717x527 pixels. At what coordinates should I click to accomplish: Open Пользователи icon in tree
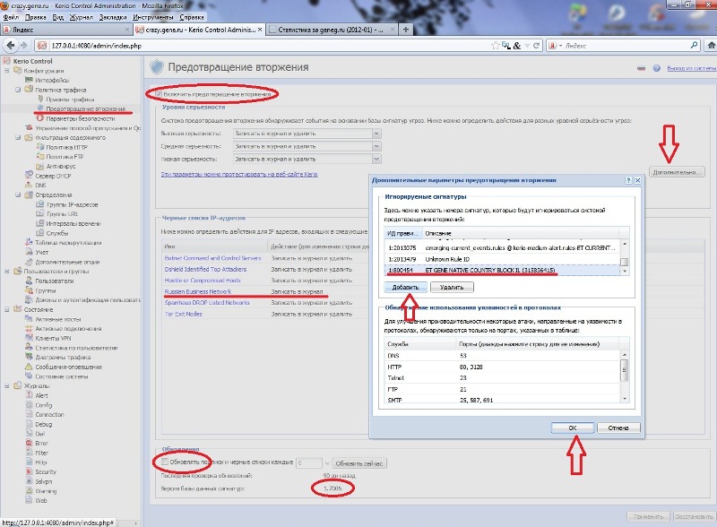pos(29,281)
